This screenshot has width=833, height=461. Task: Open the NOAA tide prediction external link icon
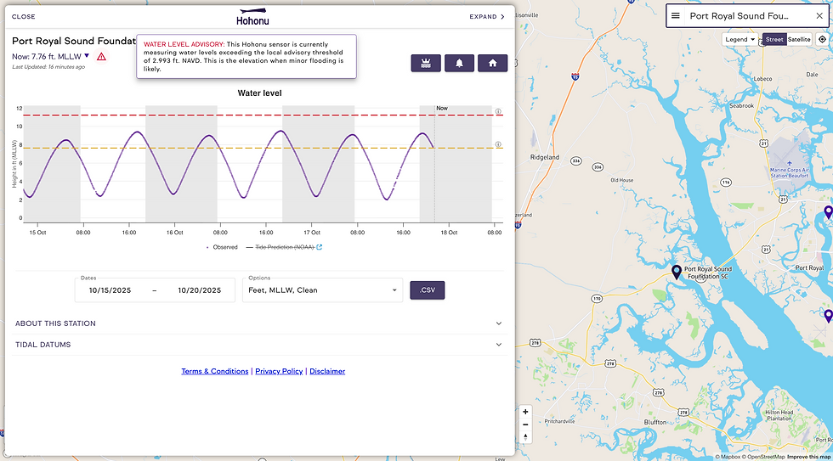point(320,247)
